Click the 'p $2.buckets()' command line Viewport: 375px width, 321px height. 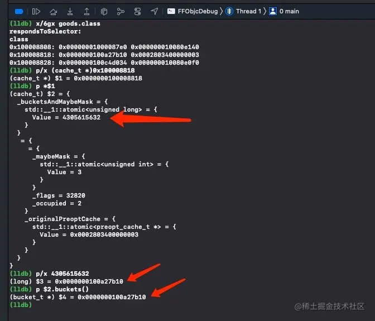click(x=62, y=289)
